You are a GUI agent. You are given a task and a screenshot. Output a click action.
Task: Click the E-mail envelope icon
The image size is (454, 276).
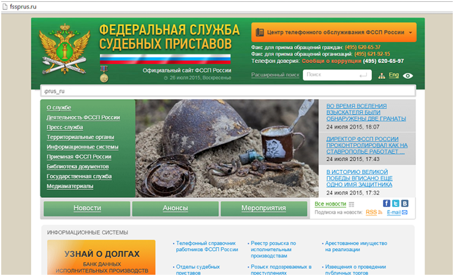click(405, 212)
